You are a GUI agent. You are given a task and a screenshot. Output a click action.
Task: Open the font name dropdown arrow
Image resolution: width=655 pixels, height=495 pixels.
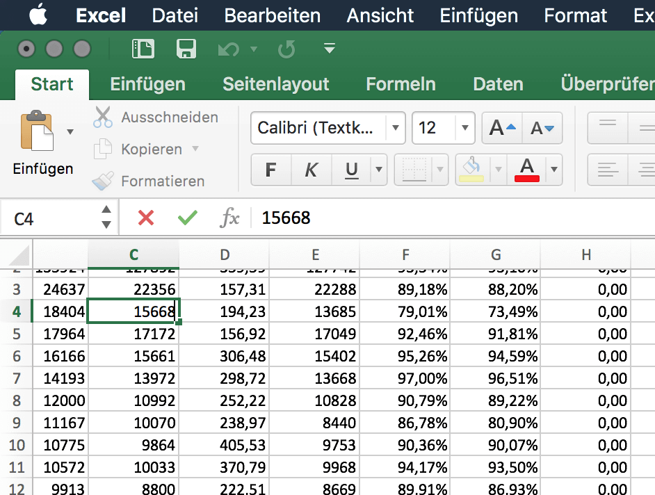396,128
